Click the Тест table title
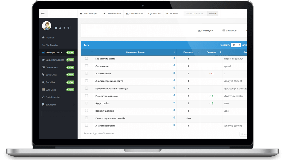 [86, 45]
